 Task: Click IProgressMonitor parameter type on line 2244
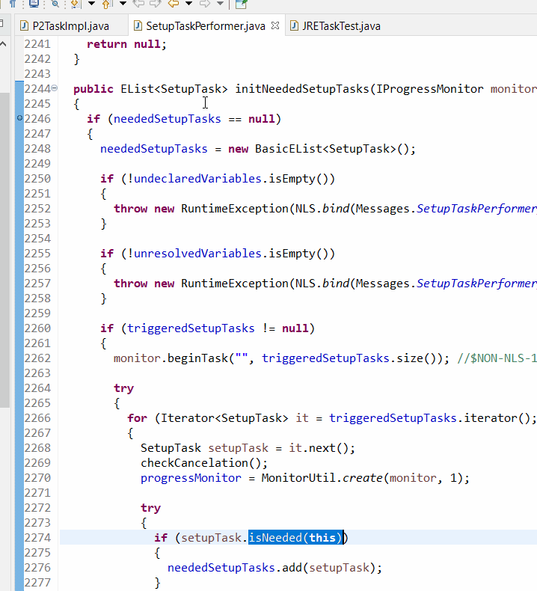429,89
